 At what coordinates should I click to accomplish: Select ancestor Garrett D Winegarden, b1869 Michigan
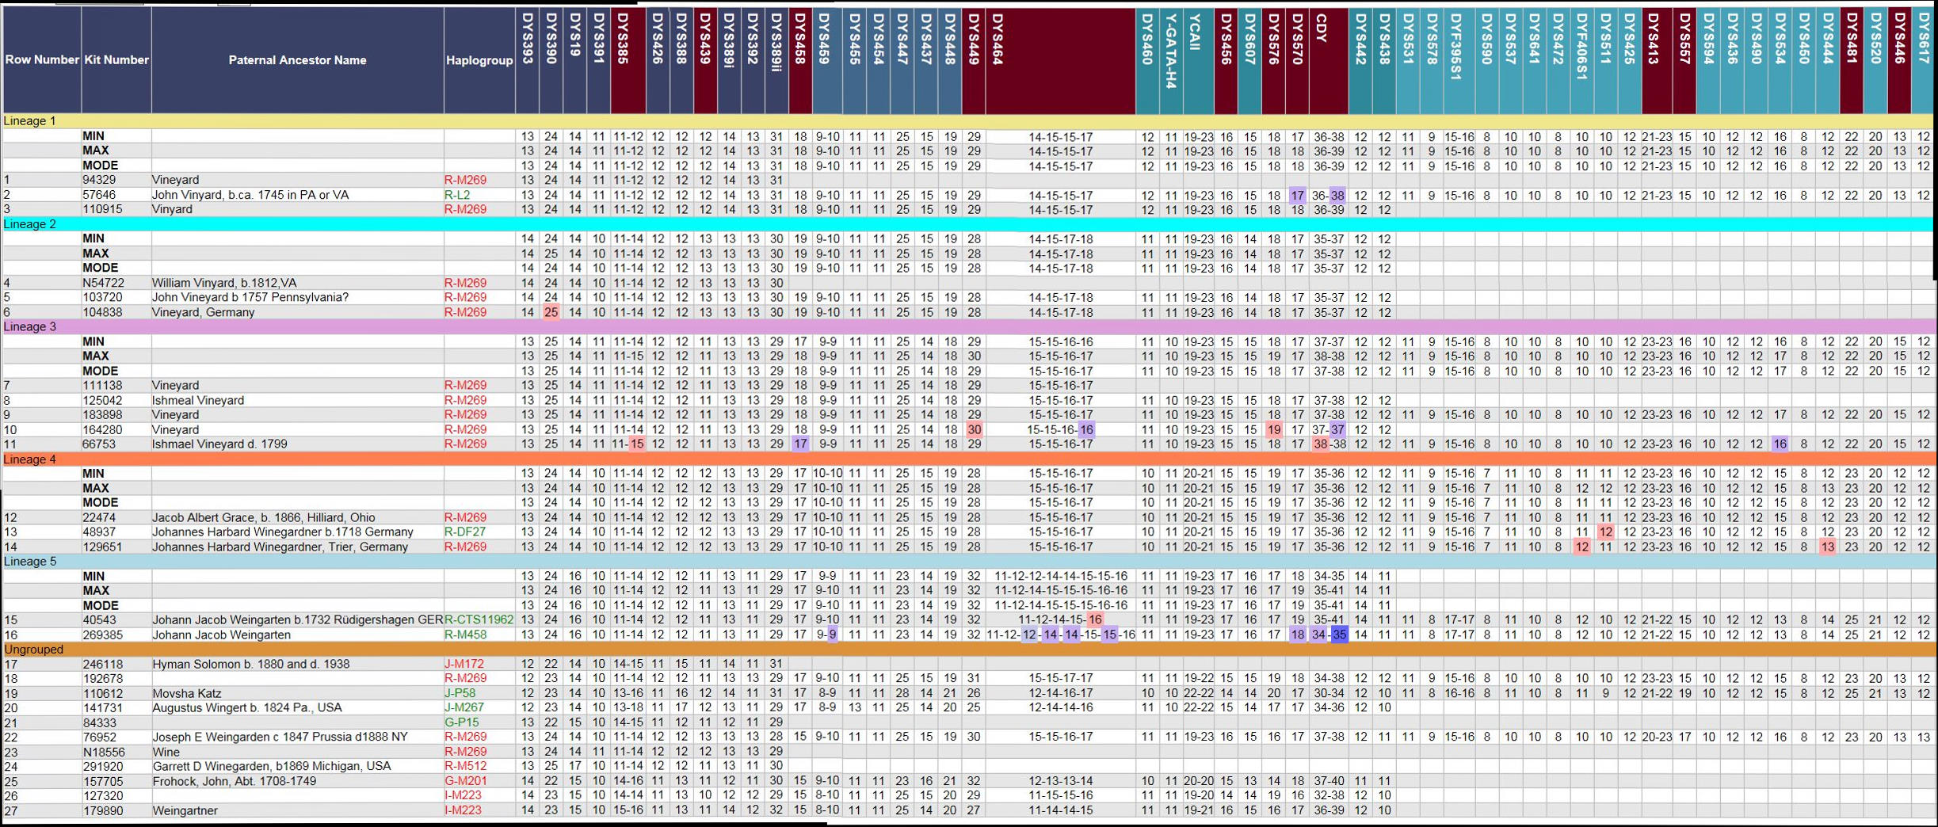pos(272,766)
